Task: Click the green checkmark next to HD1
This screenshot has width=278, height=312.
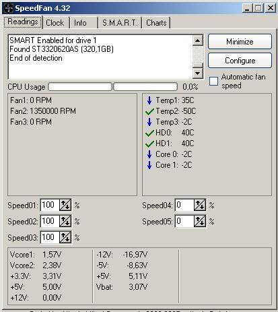Action: pos(149,144)
